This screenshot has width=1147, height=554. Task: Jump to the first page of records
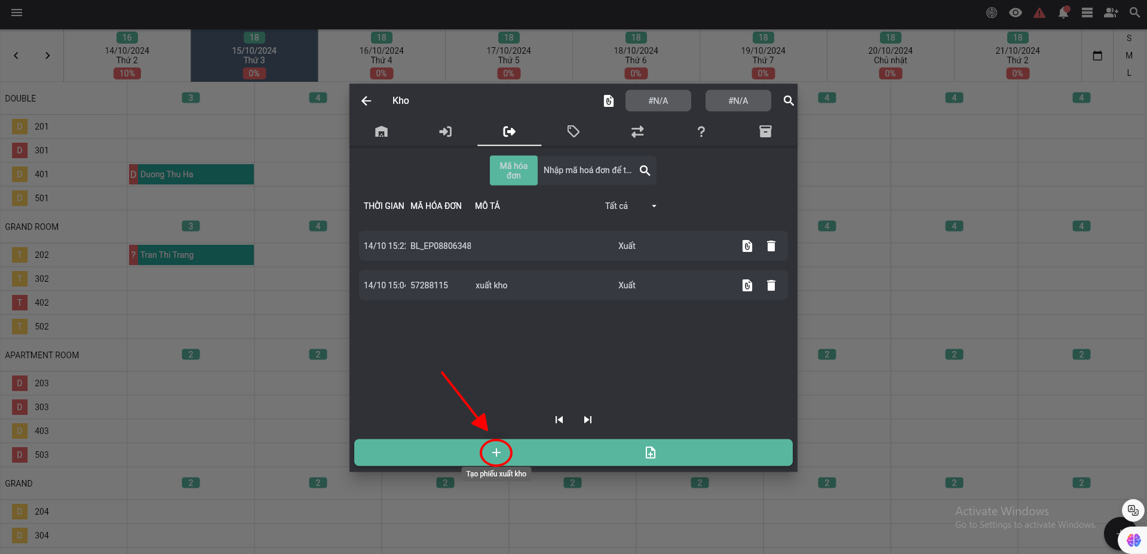point(559,420)
